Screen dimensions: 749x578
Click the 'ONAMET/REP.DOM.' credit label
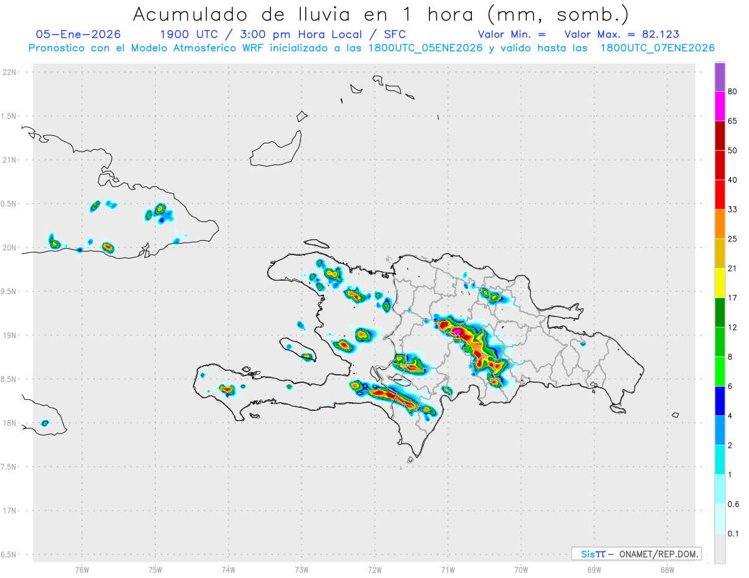(659, 554)
